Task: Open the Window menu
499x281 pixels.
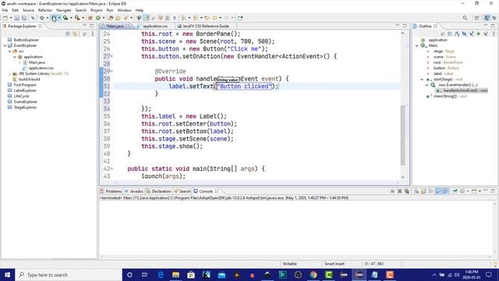Action: click(124, 10)
